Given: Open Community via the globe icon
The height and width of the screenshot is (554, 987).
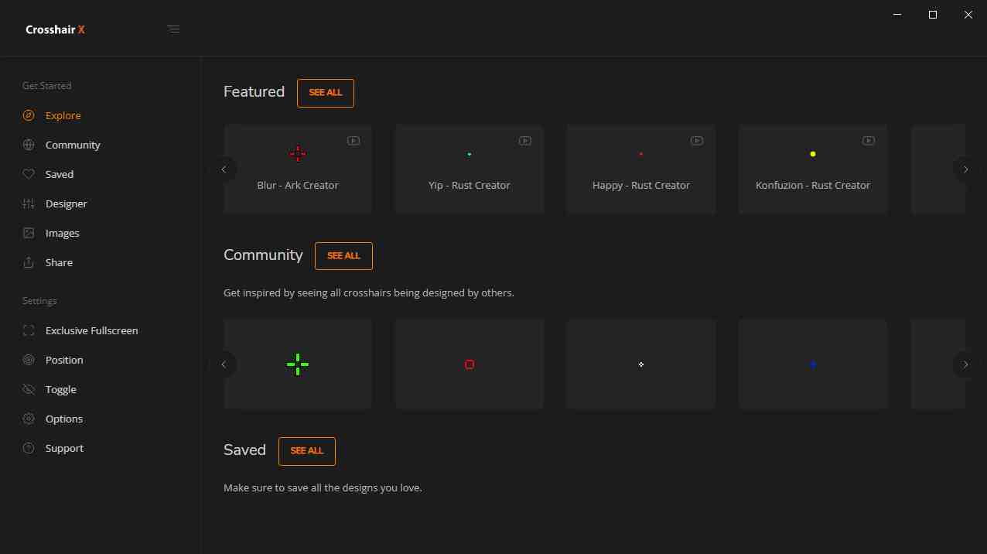Looking at the screenshot, I should (x=29, y=145).
